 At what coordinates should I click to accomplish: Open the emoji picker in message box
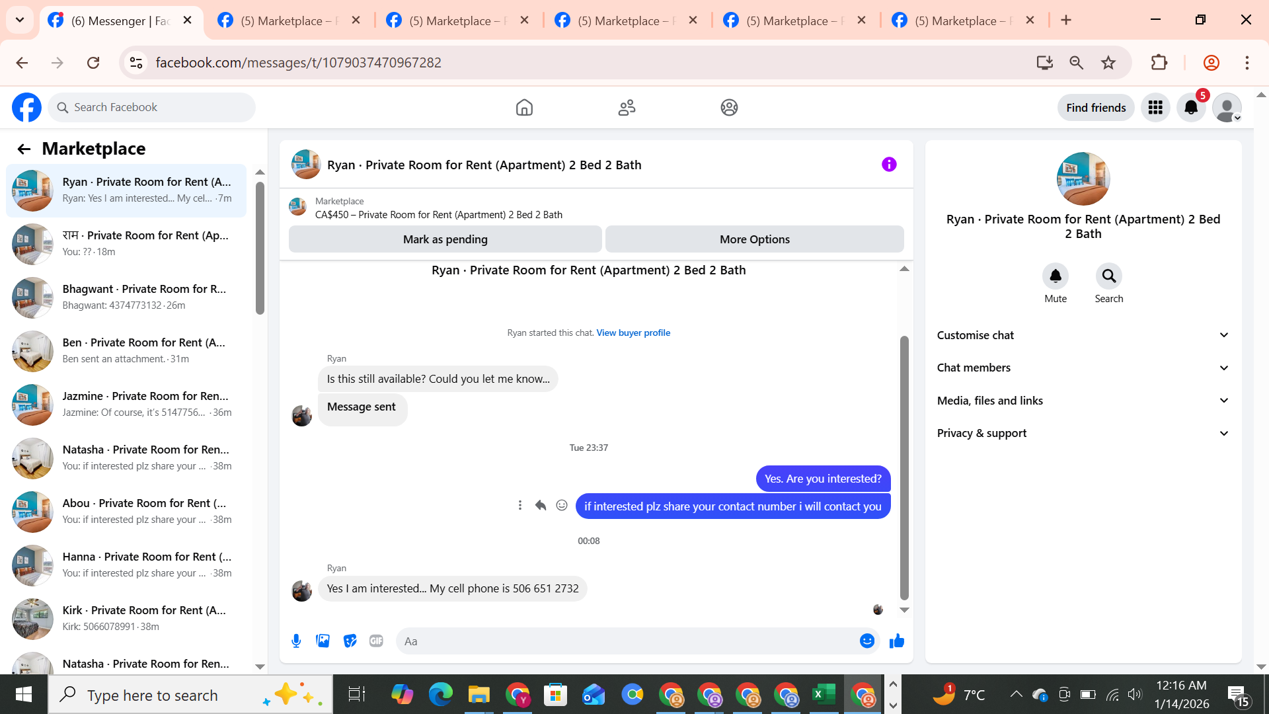click(x=866, y=641)
